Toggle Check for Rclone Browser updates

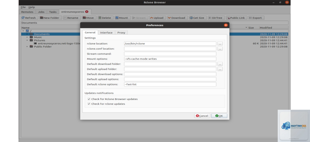[89, 99]
